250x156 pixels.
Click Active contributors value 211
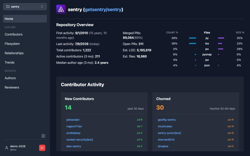point(97,56)
